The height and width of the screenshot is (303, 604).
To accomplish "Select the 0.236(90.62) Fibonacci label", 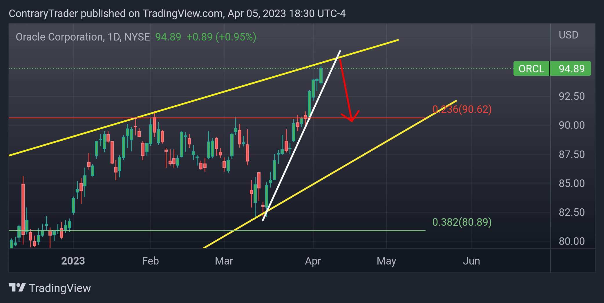I will [x=462, y=109].
